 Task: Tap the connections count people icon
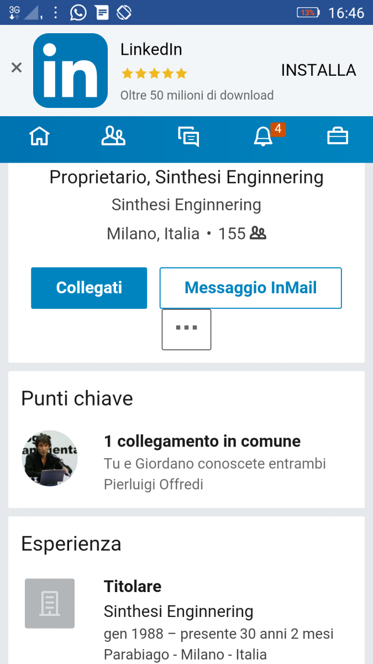[258, 234]
